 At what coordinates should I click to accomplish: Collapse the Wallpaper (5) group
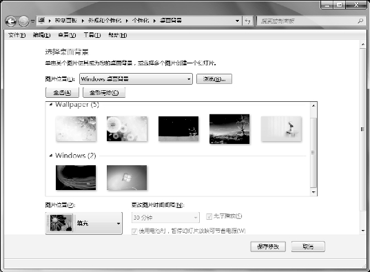pos(51,105)
